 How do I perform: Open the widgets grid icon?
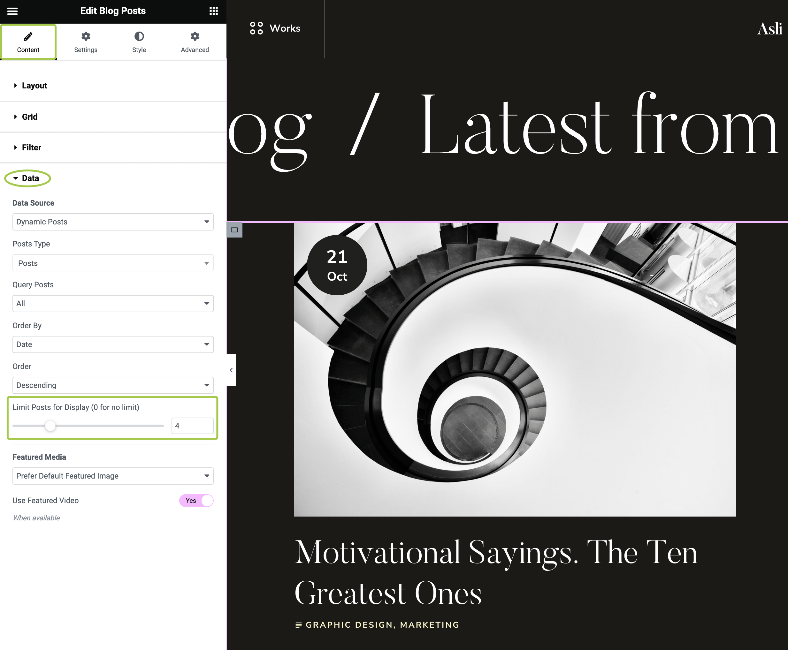(x=213, y=11)
